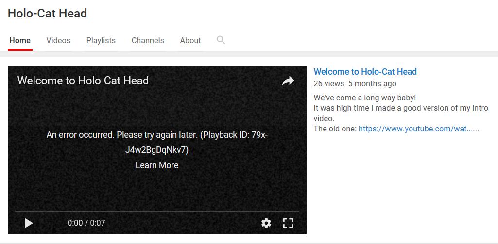This screenshot has height=244, width=498.
Task: Play the Welcome to Holo-Cat Head video
Action: point(29,223)
